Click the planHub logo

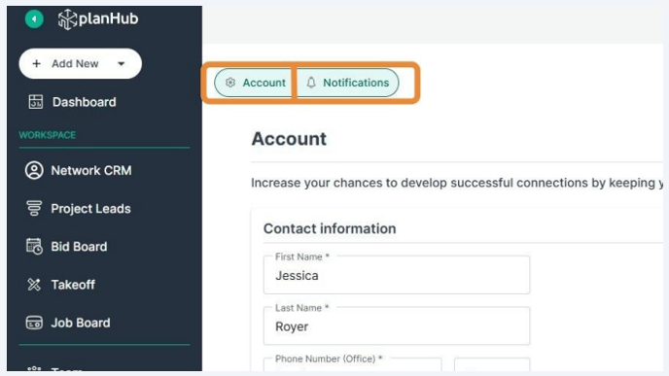[98, 19]
